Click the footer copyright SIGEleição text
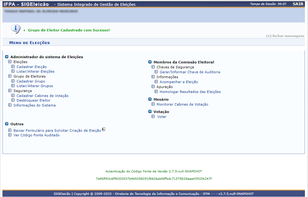Screen dimensions: 308x197 coord(154,194)
